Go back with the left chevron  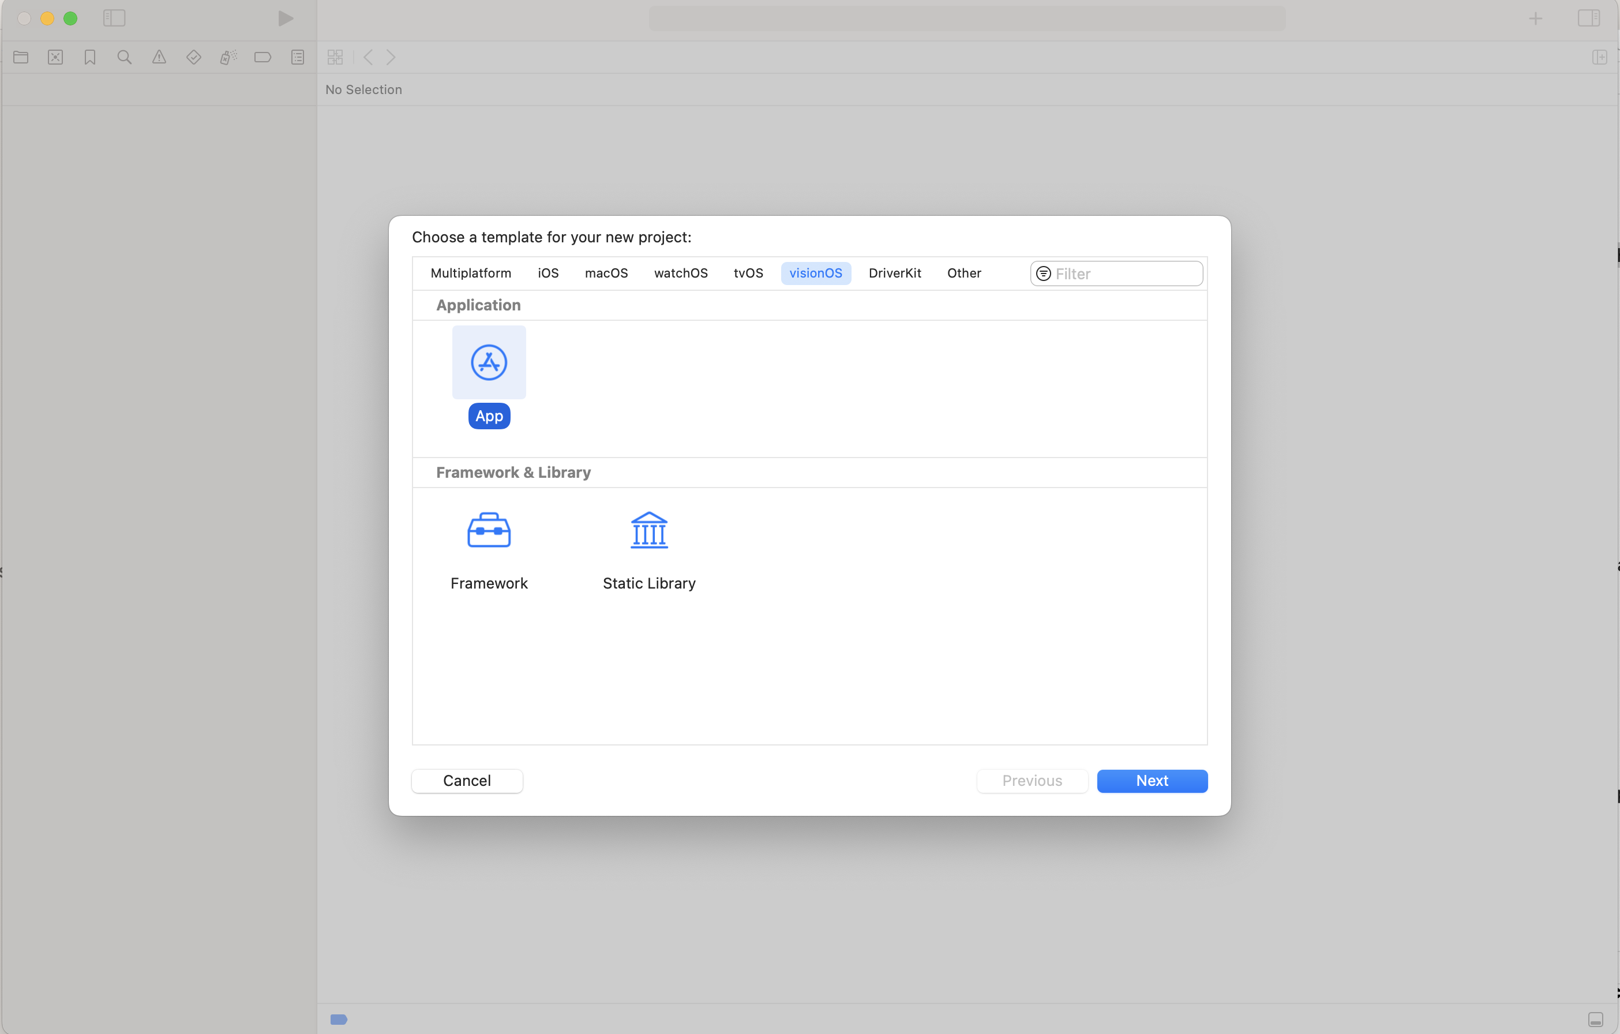coord(368,57)
